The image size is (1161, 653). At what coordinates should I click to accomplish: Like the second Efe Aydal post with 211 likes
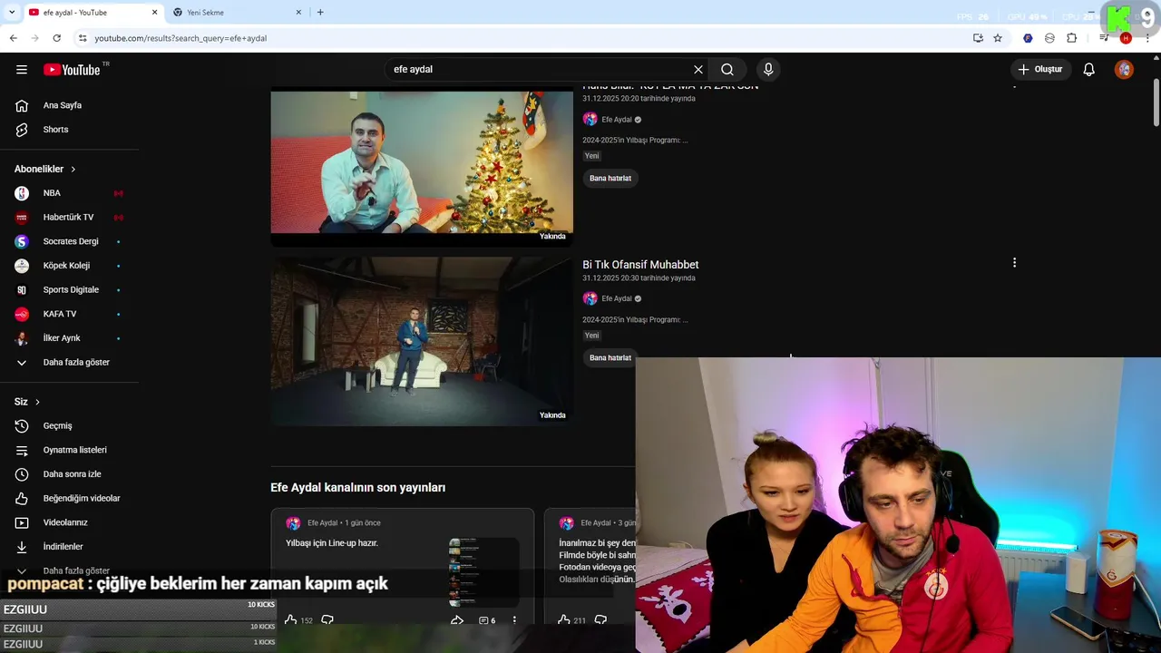(564, 620)
